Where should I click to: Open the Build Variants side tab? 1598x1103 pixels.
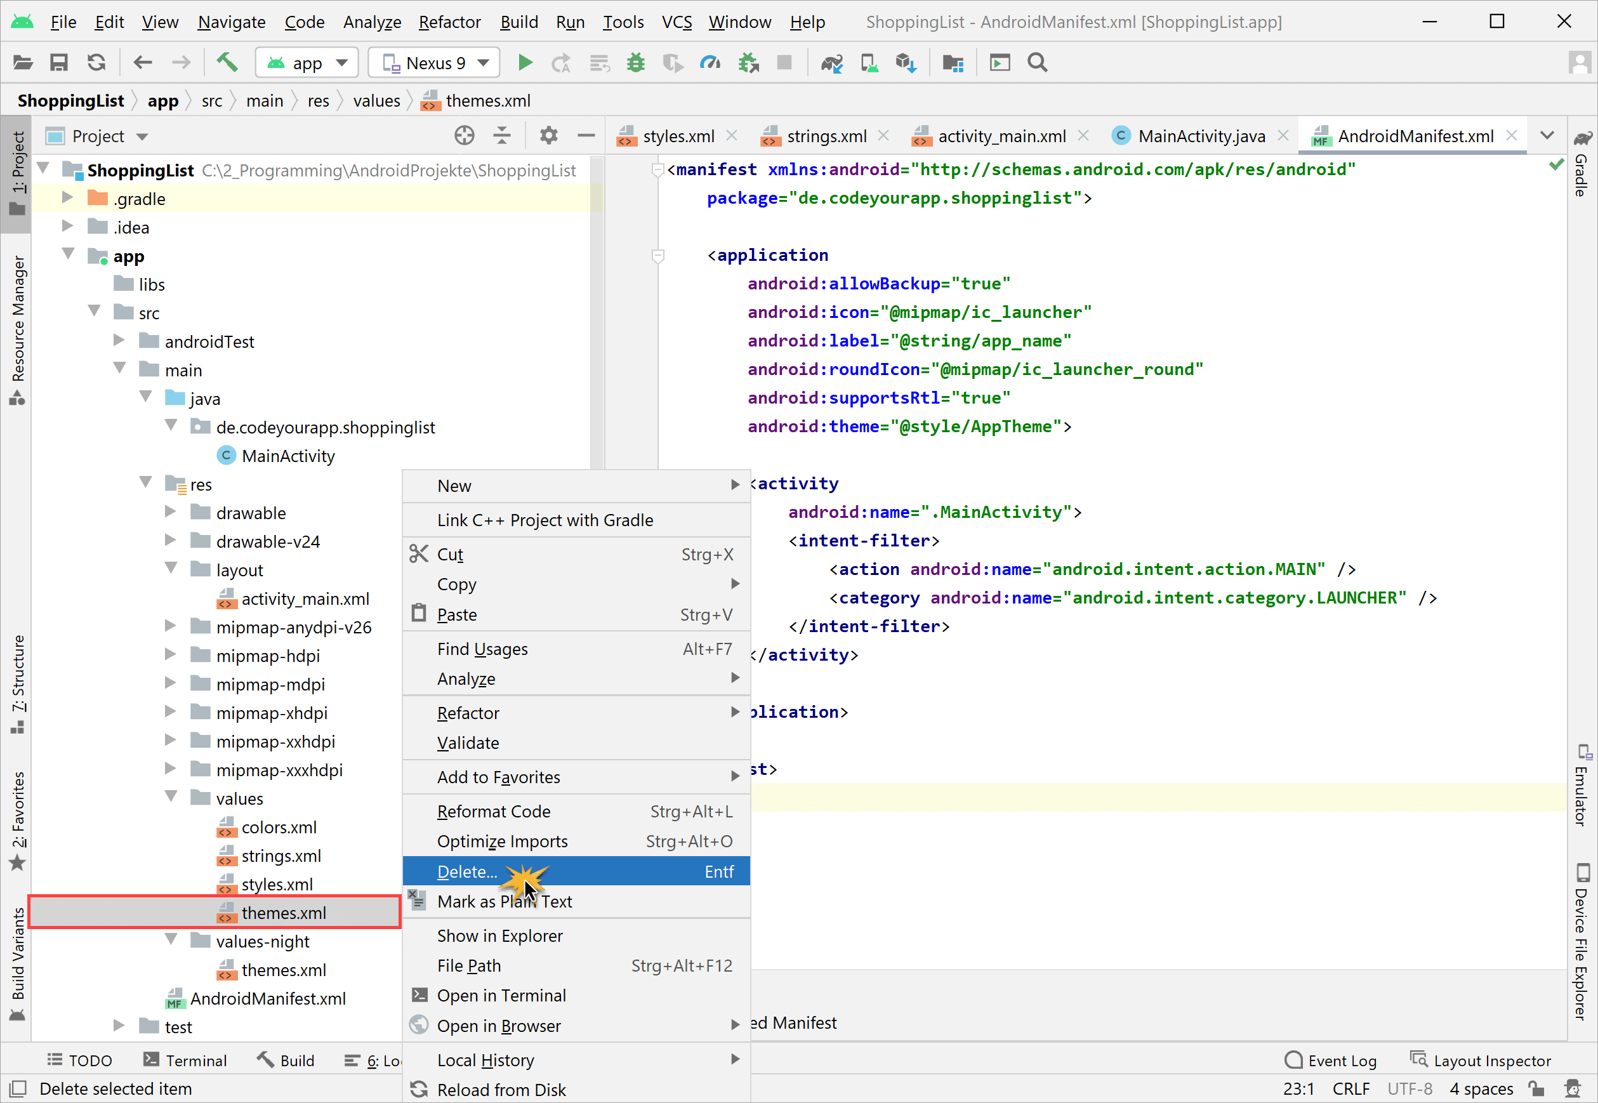[x=18, y=965]
